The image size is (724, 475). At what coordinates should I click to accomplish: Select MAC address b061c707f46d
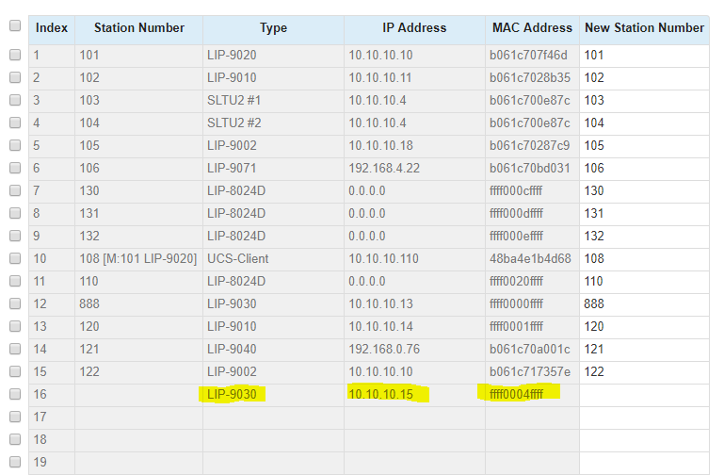coord(528,55)
